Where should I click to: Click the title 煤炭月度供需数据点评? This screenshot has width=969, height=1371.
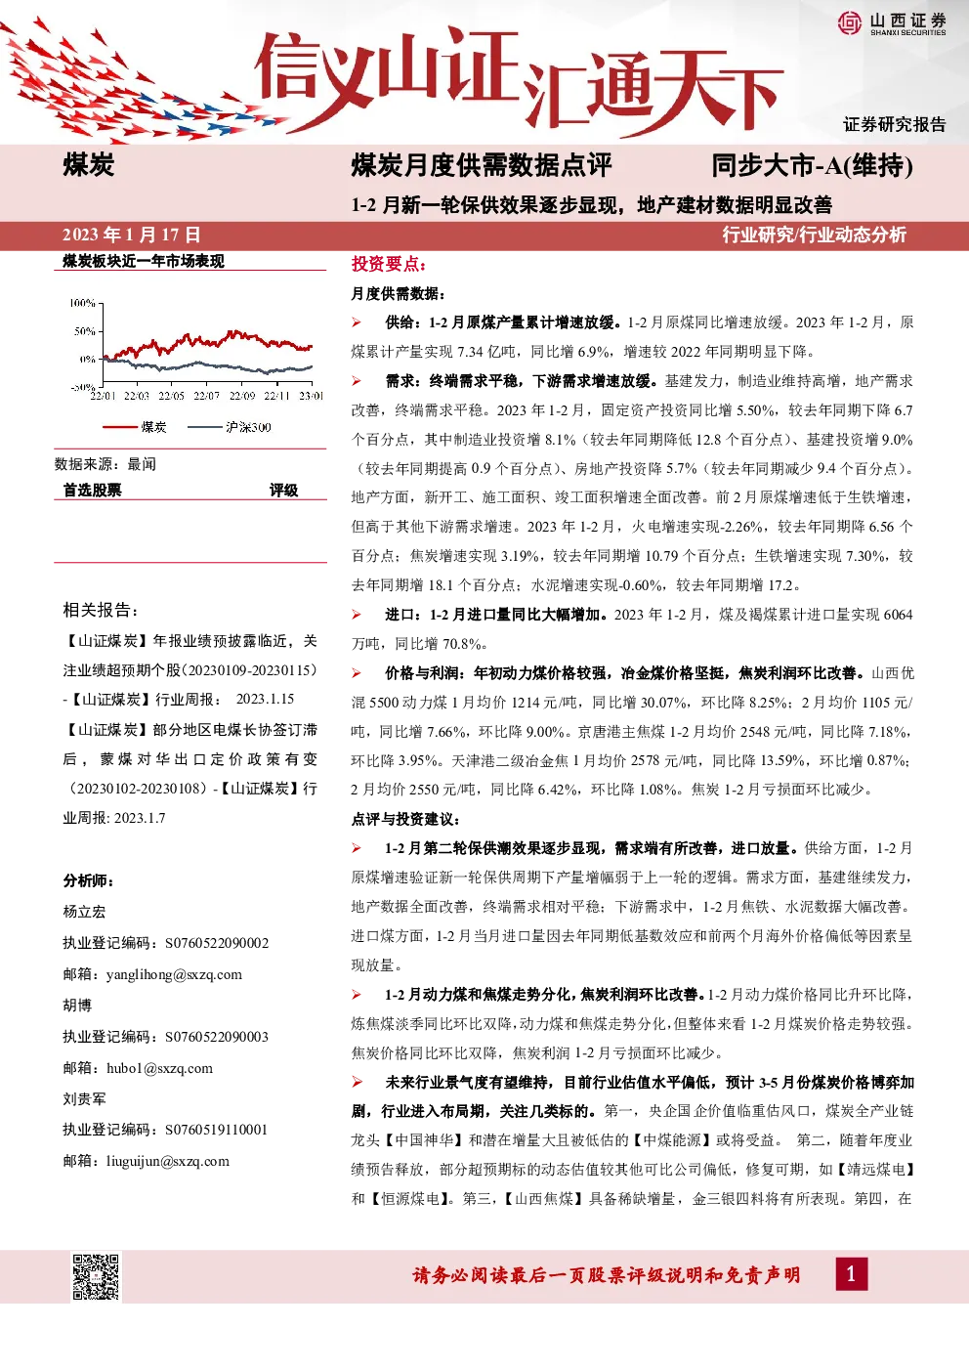(482, 165)
